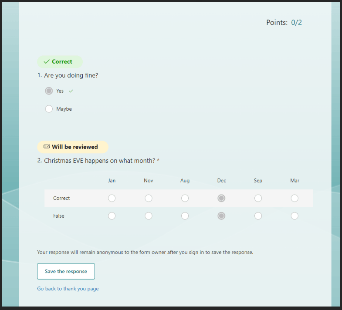Click the green checkmark in Correct badge
Viewport: 342px width, 310px height.
point(47,62)
